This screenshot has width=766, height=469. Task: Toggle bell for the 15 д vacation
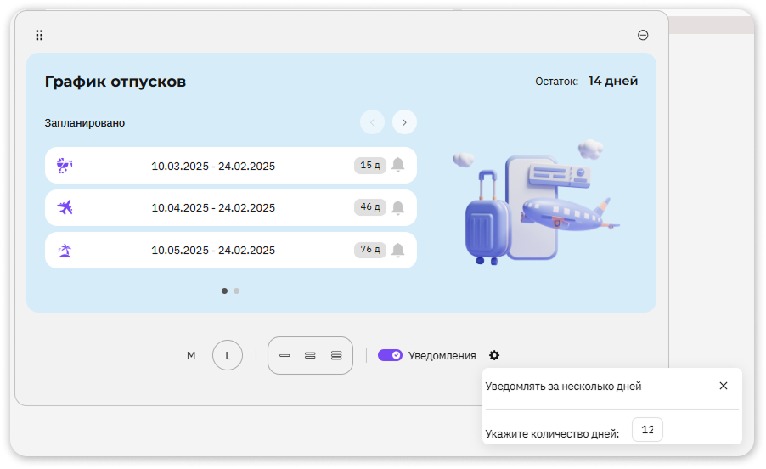point(398,165)
